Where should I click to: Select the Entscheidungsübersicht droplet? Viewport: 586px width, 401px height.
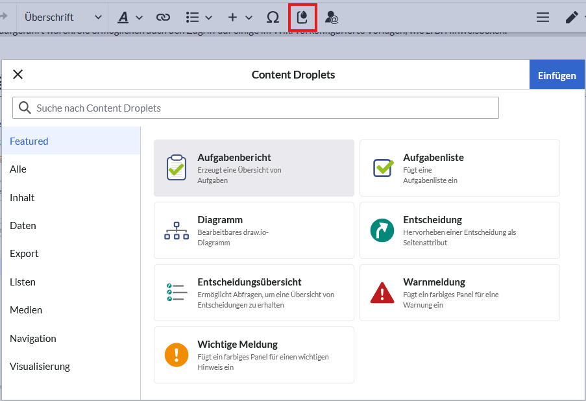pos(254,292)
